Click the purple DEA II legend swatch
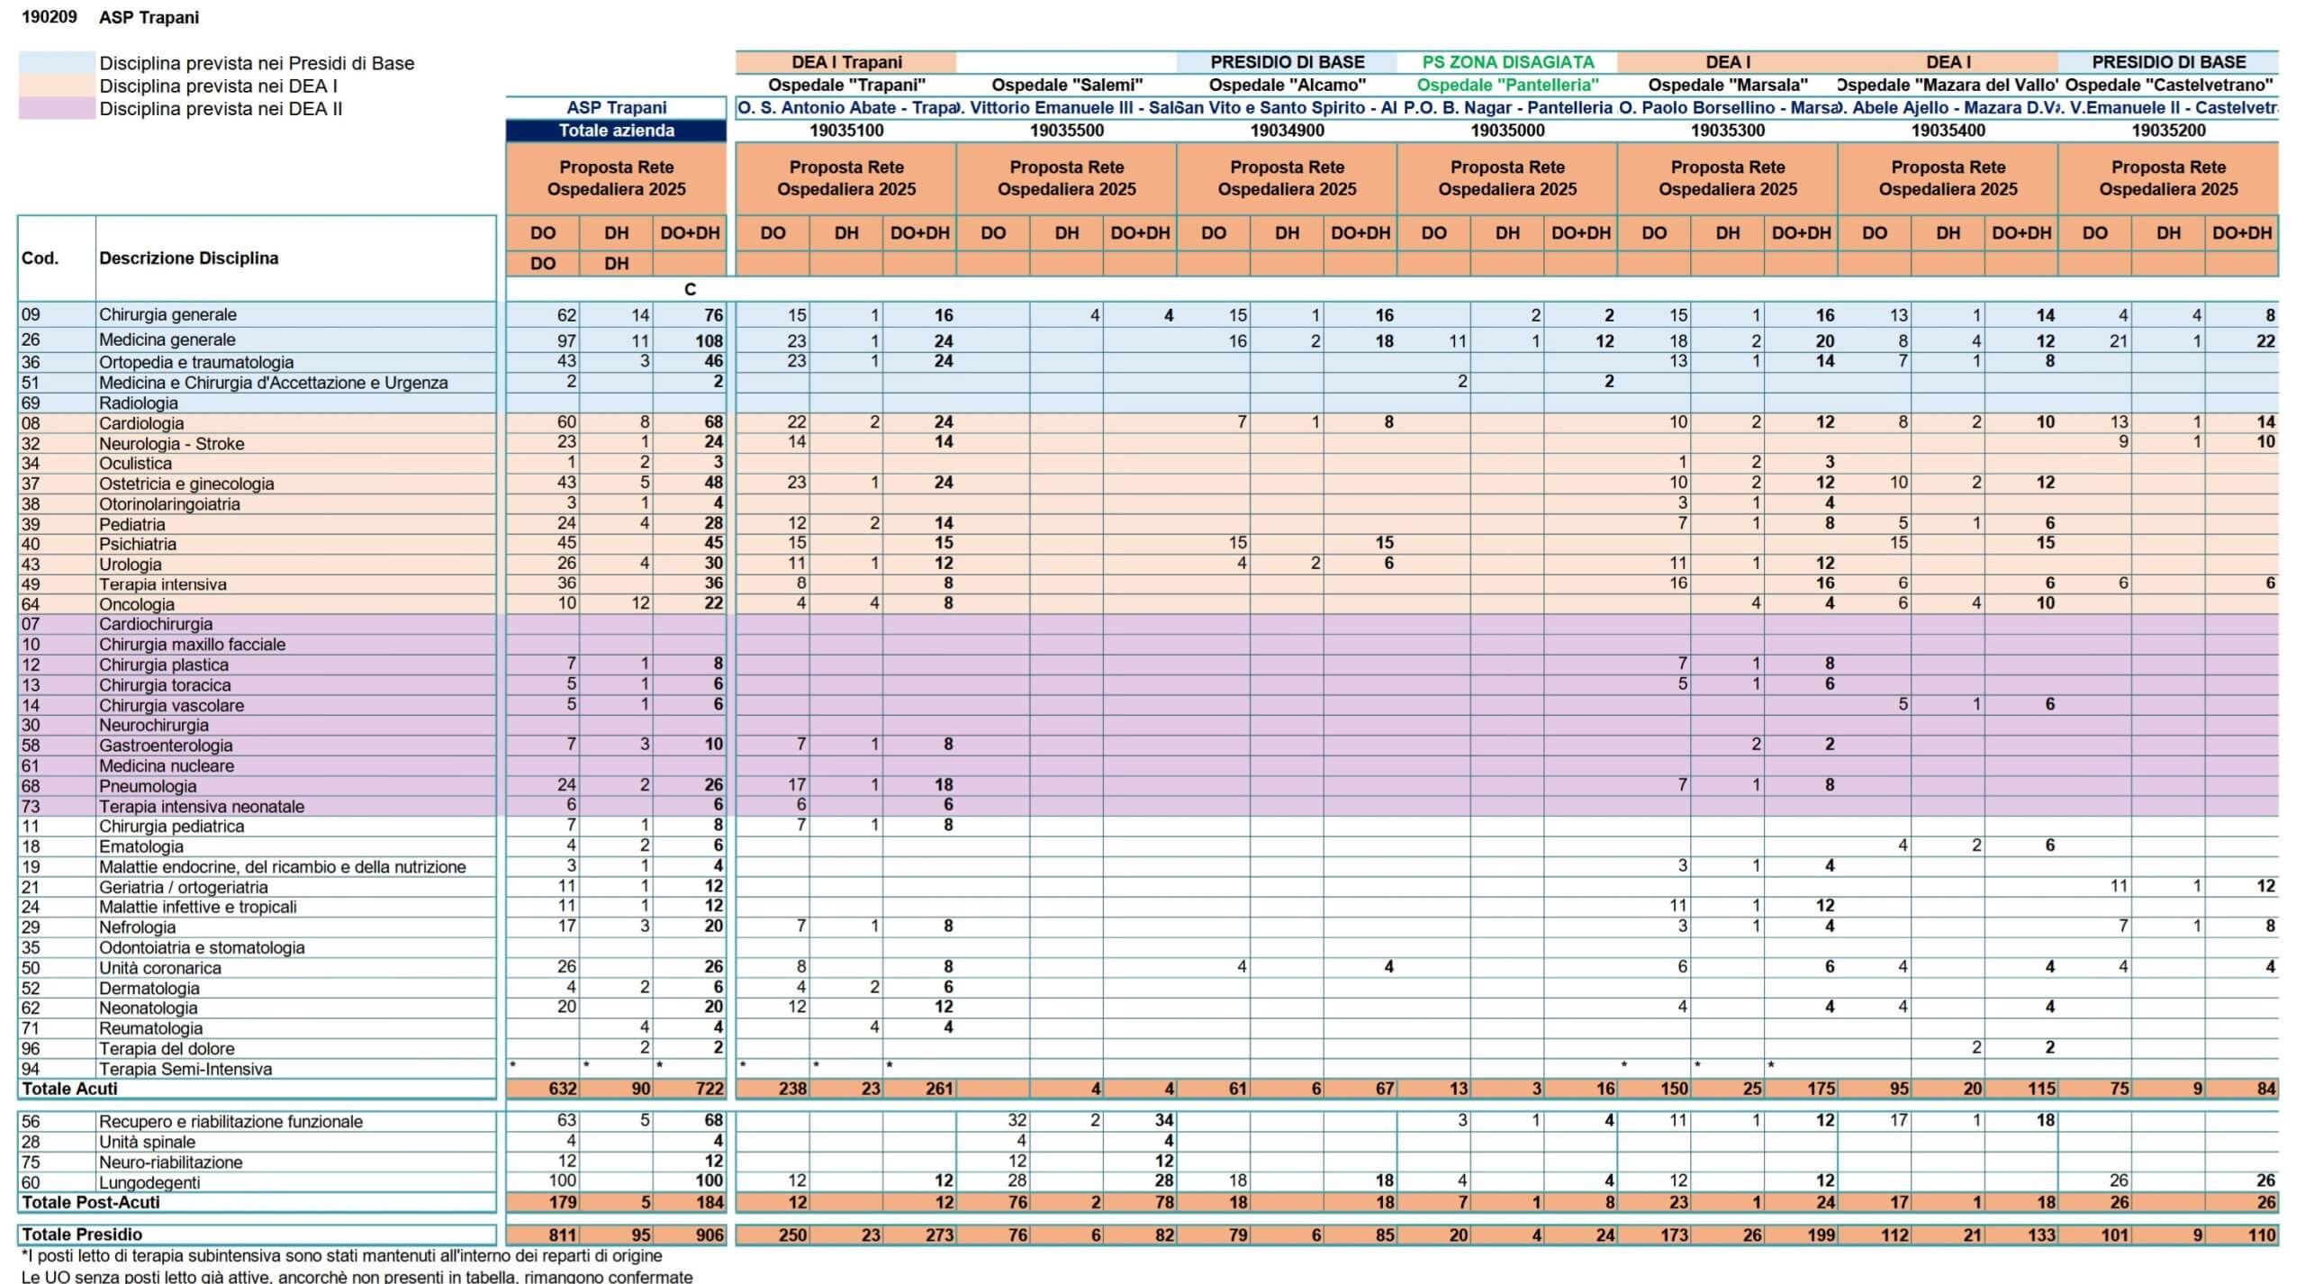The height and width of the screenshot is (1284, 2305). (x=56, y=109)
